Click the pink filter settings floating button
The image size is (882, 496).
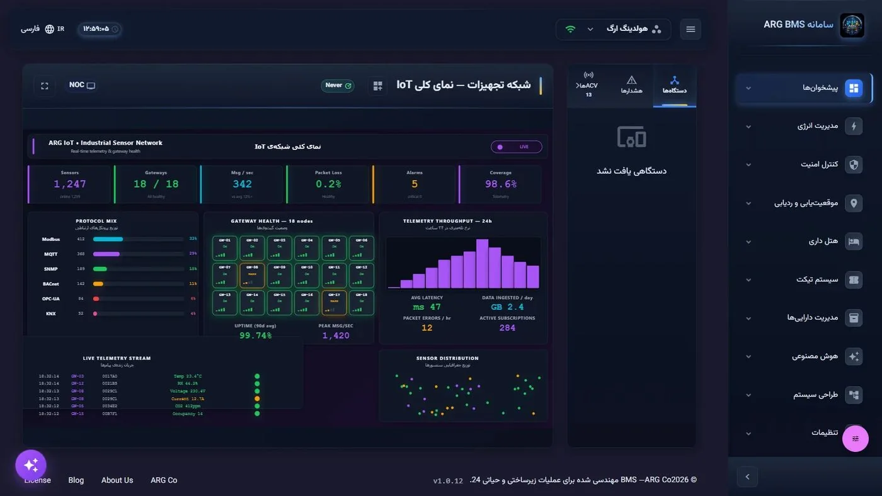[x=856, y=439]
